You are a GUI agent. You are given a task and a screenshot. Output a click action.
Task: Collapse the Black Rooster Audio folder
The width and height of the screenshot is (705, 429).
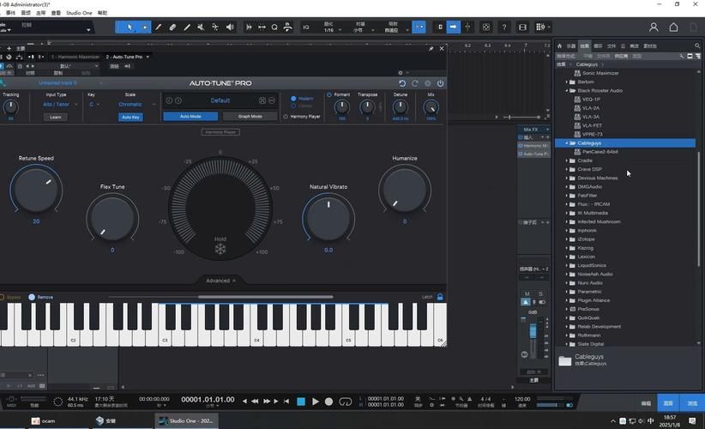[567, 90]
